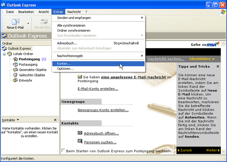Click the Entwürfe drafts folder icon
The image size is (227, 162).
15,81
